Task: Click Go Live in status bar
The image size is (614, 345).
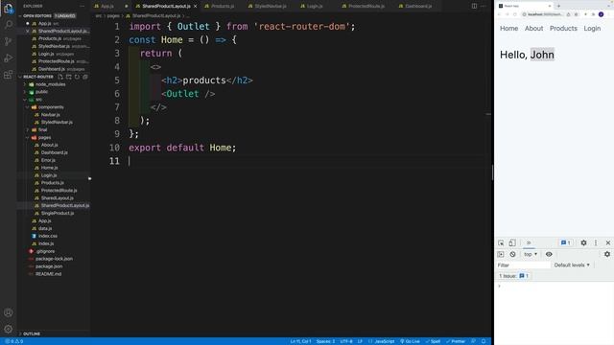Action: point(410,341)
